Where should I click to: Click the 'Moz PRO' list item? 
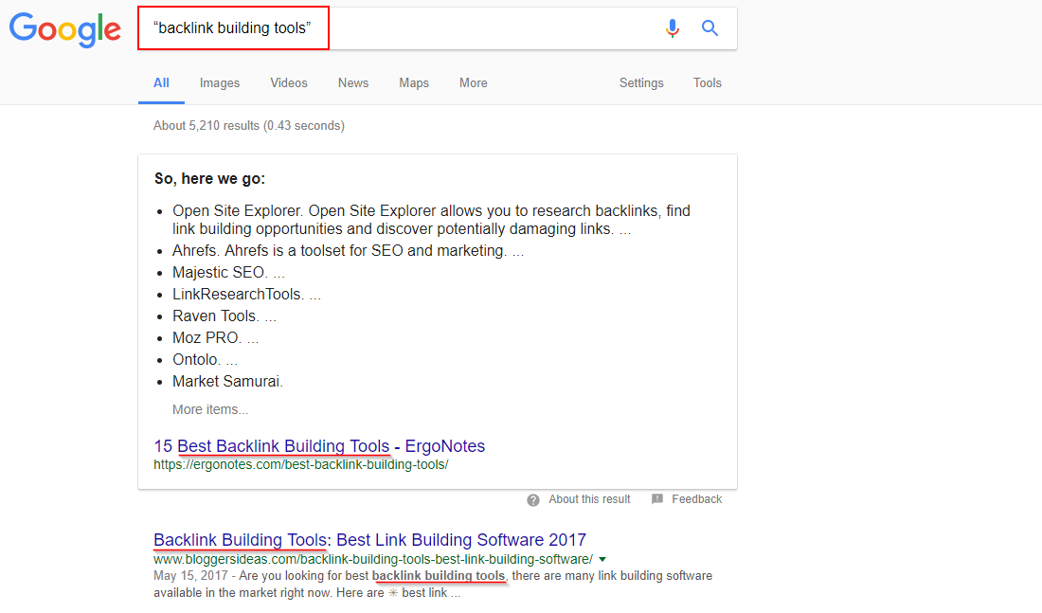click(x=215, y=338)
